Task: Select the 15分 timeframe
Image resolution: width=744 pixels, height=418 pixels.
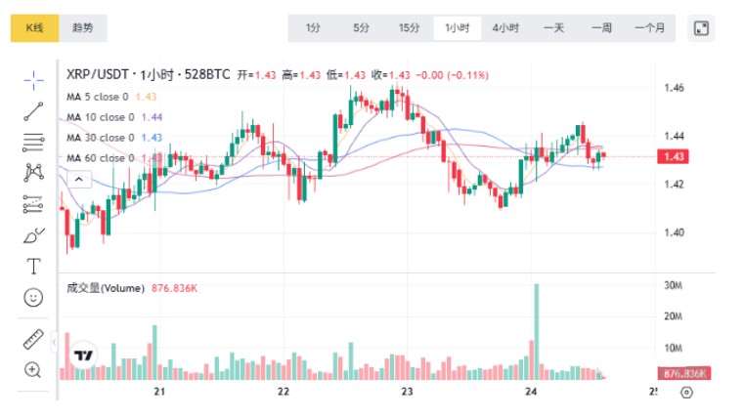Action: (x=409, y=28)
